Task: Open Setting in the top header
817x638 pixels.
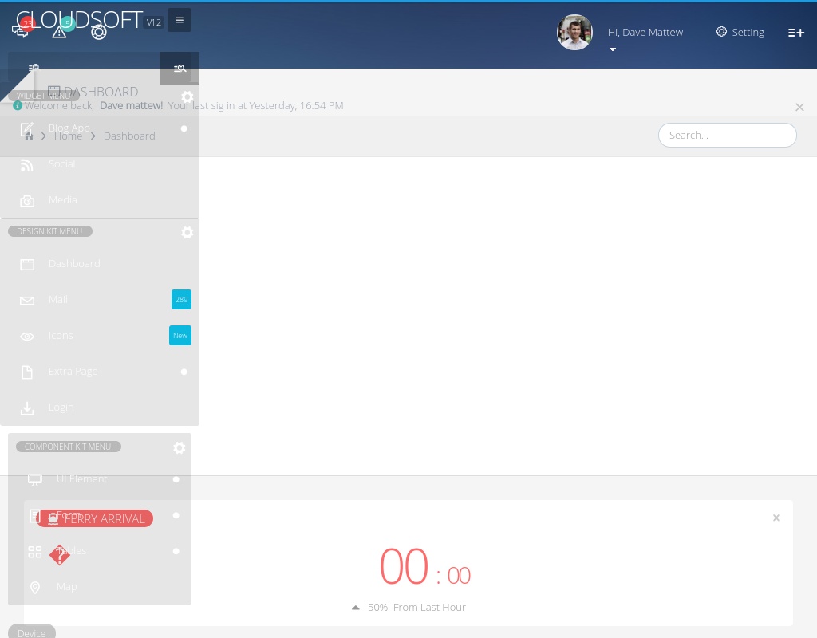Action: (740, 33)
